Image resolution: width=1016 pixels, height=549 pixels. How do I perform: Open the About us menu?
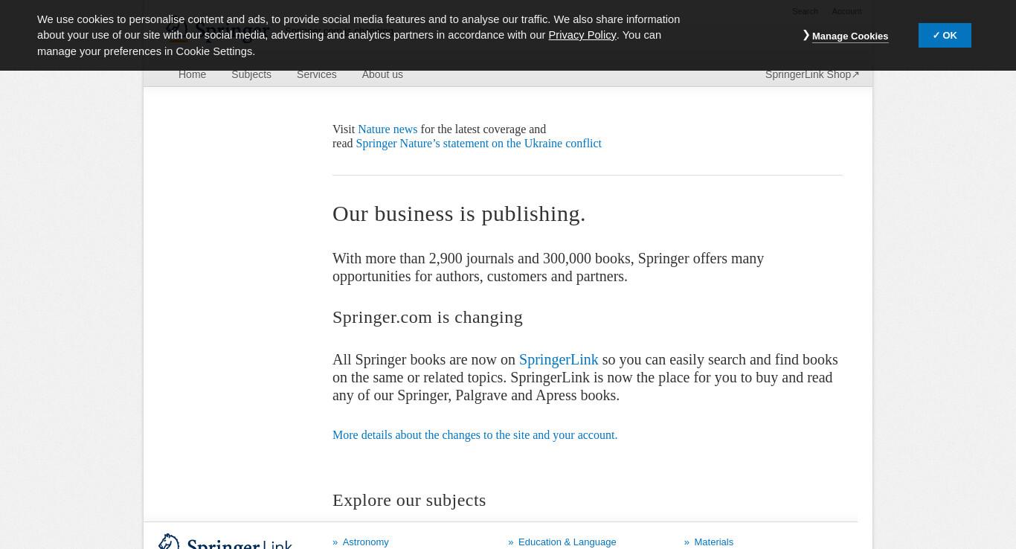pos(382,74)
